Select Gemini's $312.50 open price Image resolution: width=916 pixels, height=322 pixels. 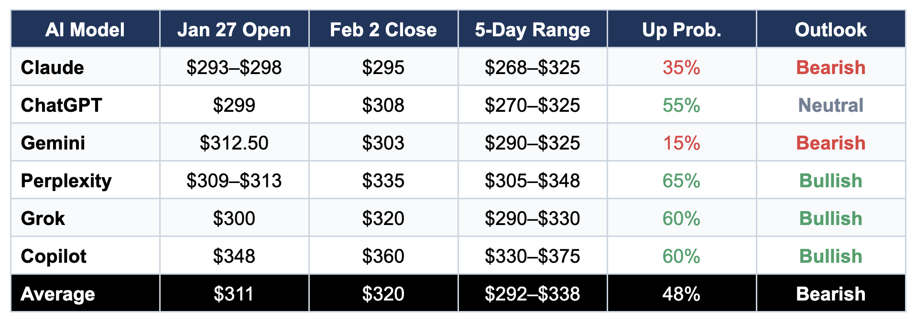coord(234,143)
